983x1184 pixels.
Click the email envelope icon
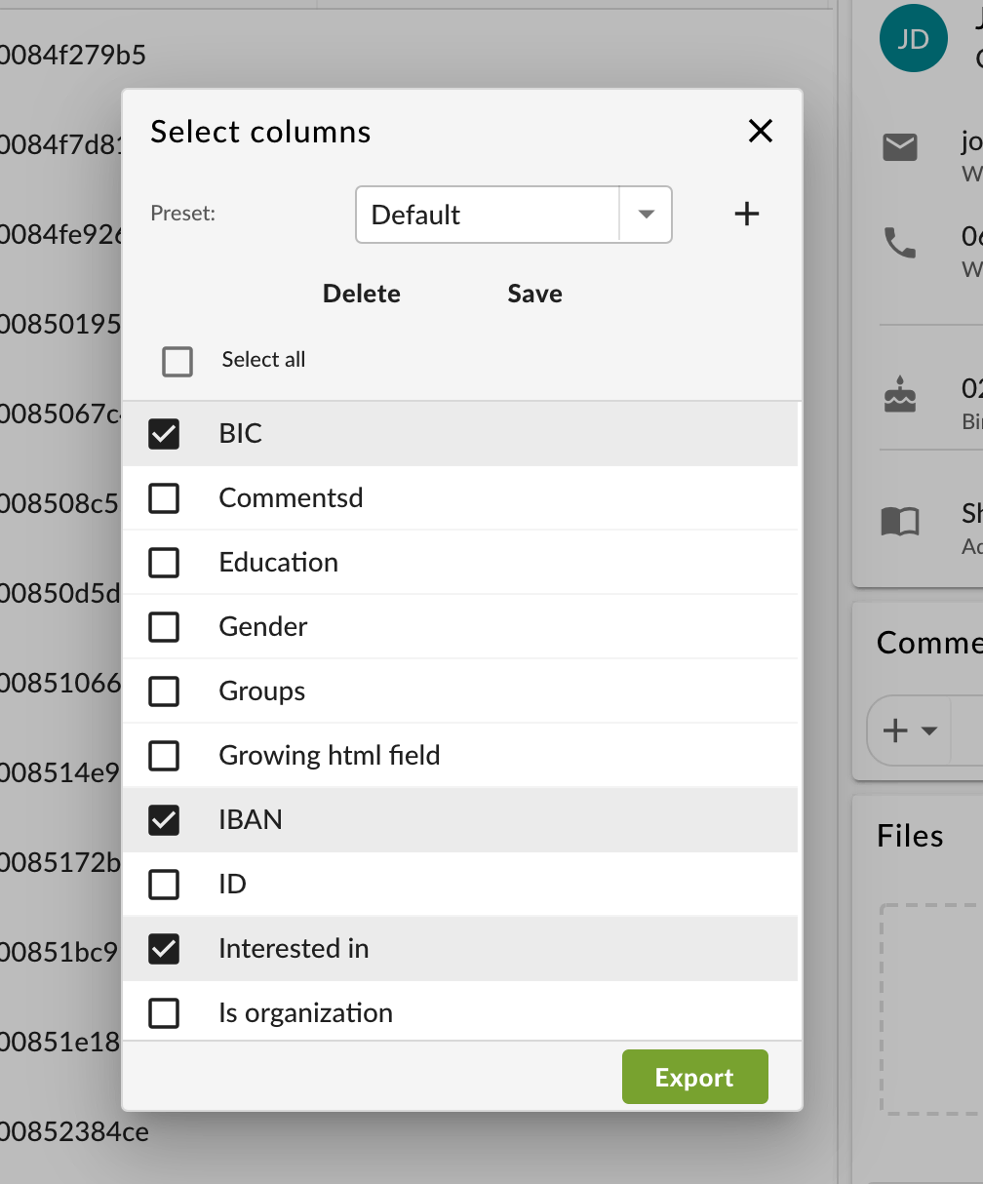899,147
